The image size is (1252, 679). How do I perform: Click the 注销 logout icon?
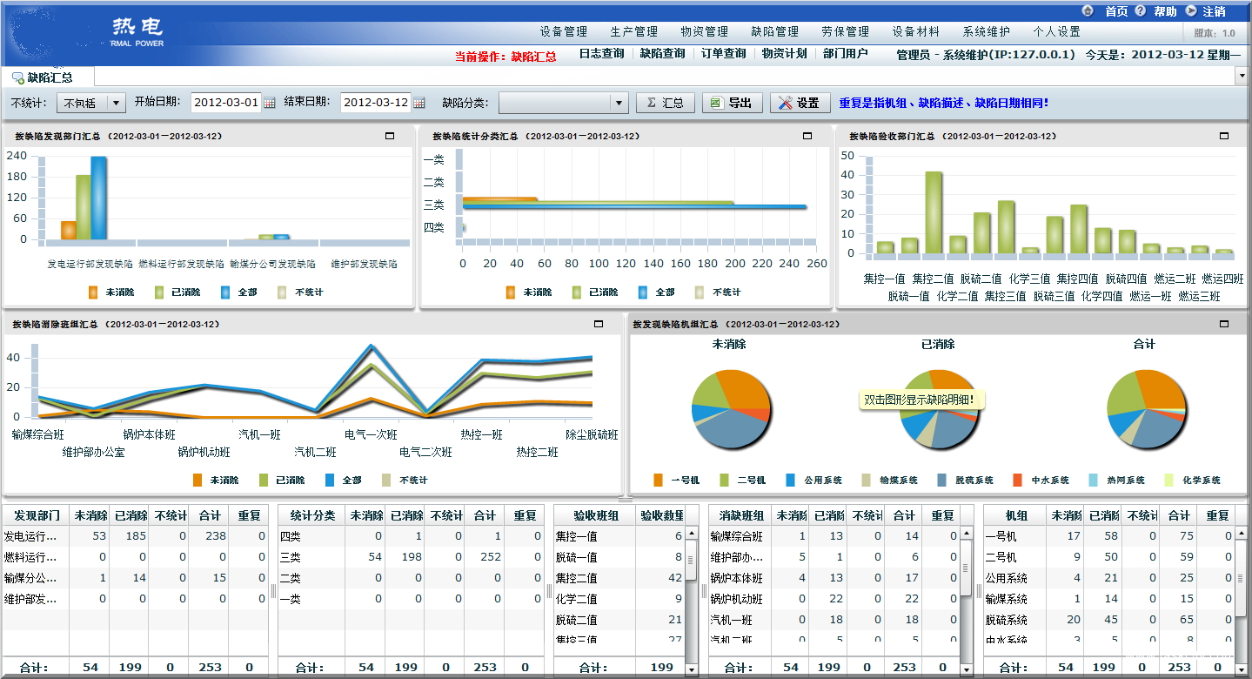(1190, 10)
